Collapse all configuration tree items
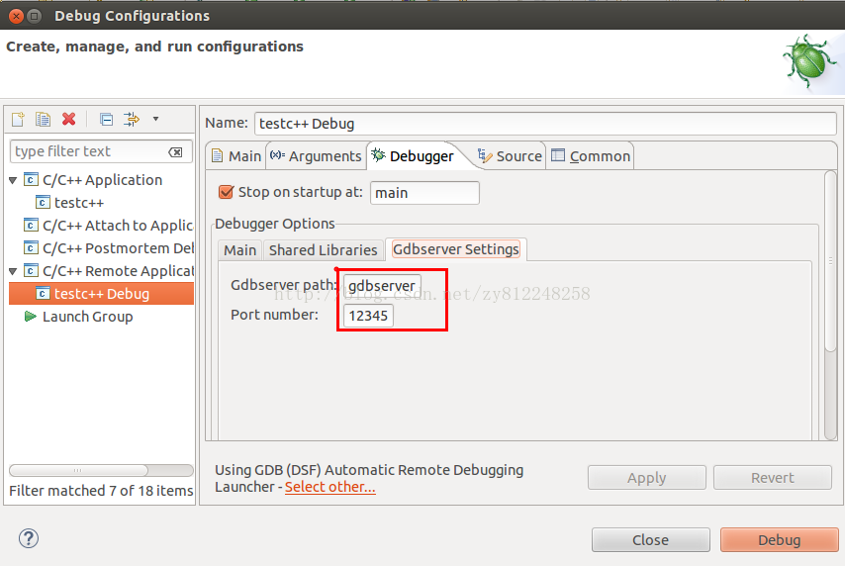The width and height of the screenshot is (845, 566). point(106,119)
